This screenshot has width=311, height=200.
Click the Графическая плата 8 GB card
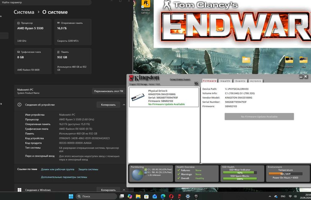[x=33, y=61]
